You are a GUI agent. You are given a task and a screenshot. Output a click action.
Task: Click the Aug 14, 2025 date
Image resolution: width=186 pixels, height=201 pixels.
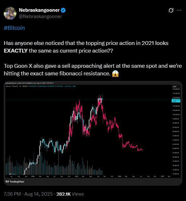tap(38, 194)
